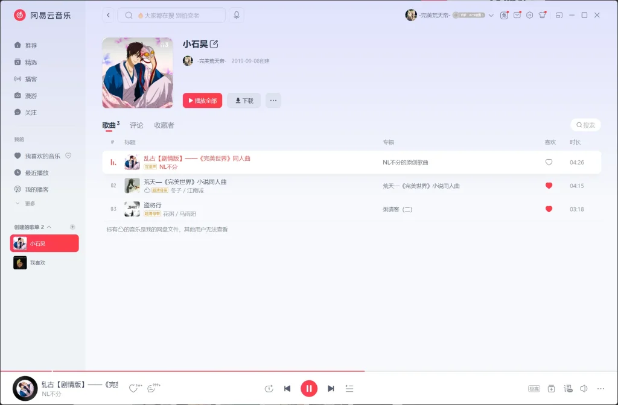
Task: Mute via the volume speaker icon
Action: coord(584,388)
